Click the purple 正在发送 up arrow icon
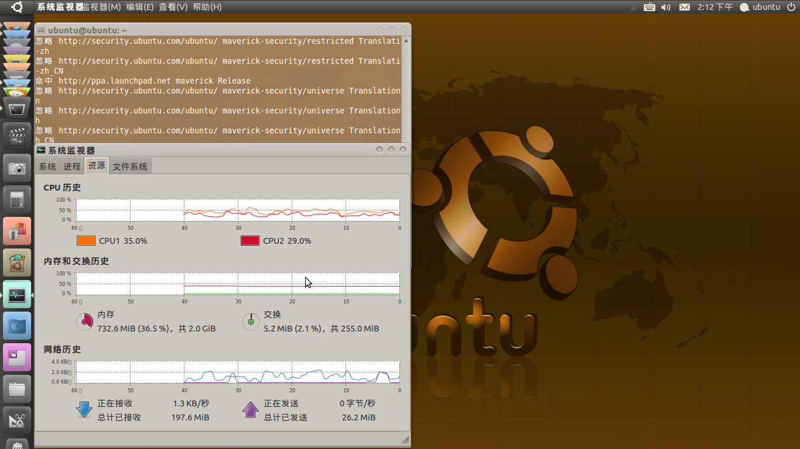The width and height of the screenshot is (800, 449). [x=251, y=409]
